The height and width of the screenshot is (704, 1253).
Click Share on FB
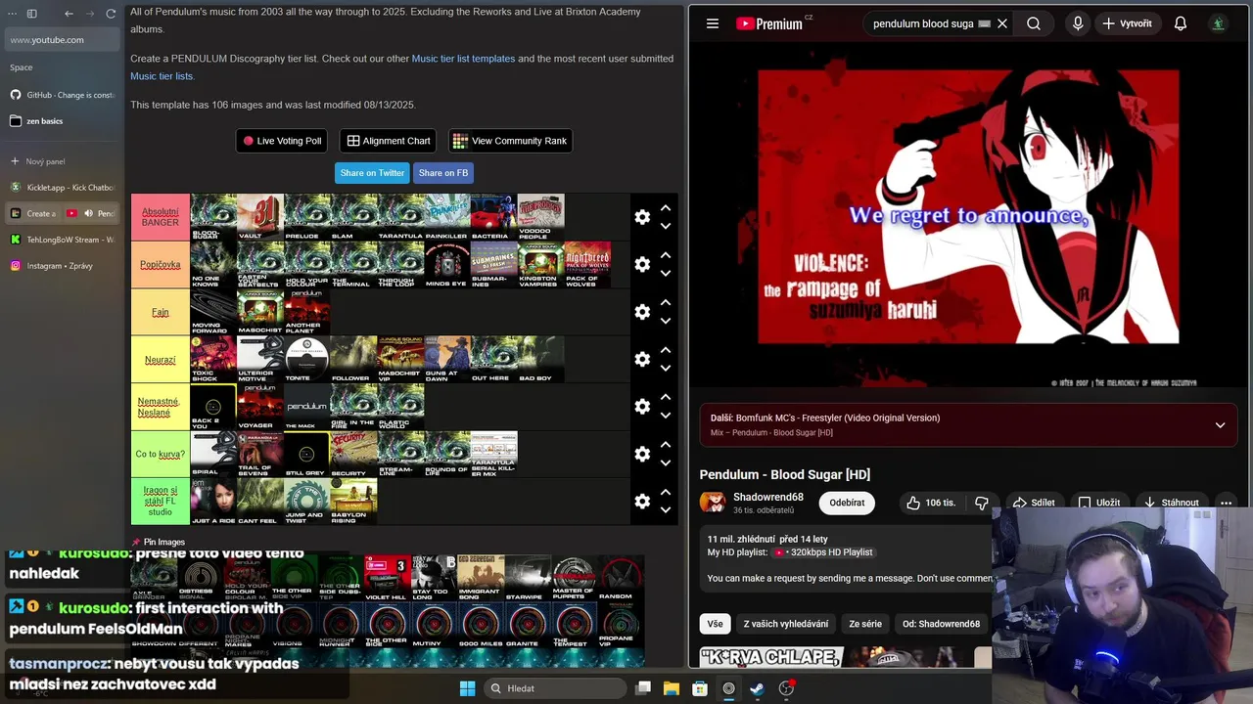[x=443, y=173]
